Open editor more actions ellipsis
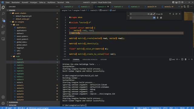Screen dimensions: 194x109 point(191,7)
